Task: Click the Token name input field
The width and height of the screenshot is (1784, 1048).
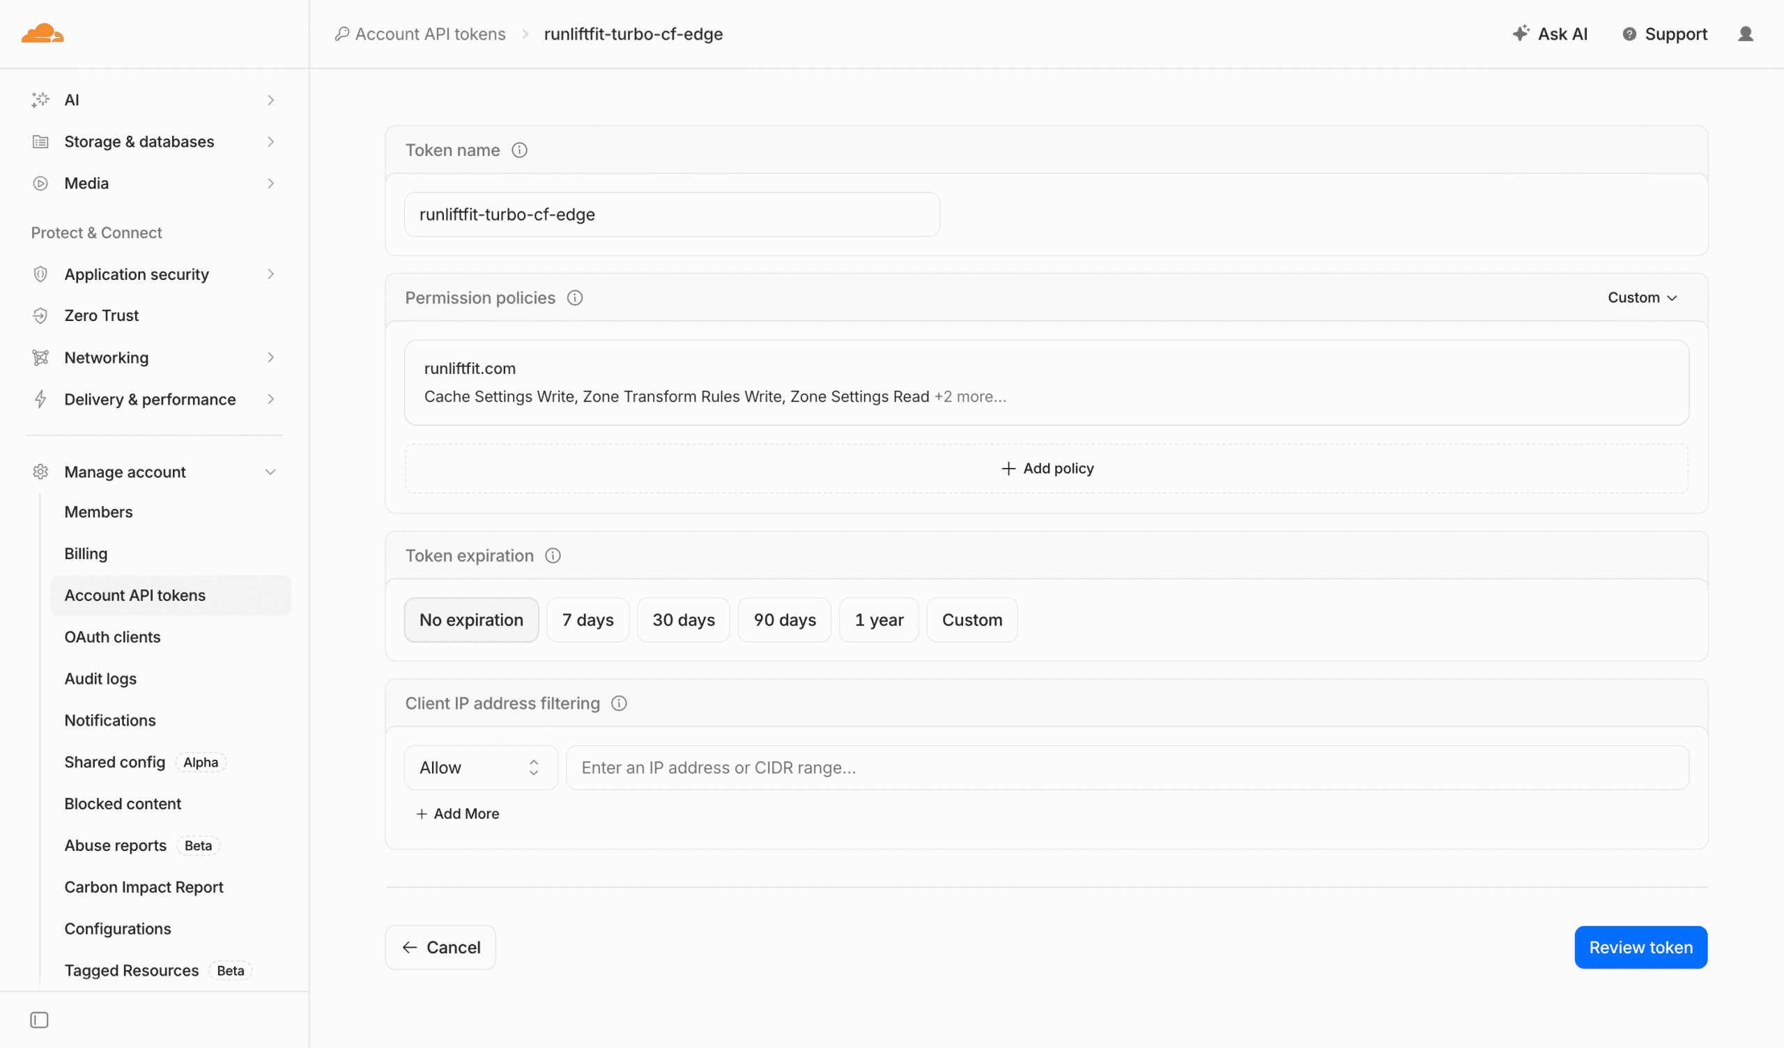Action: (x=671, y=214)
